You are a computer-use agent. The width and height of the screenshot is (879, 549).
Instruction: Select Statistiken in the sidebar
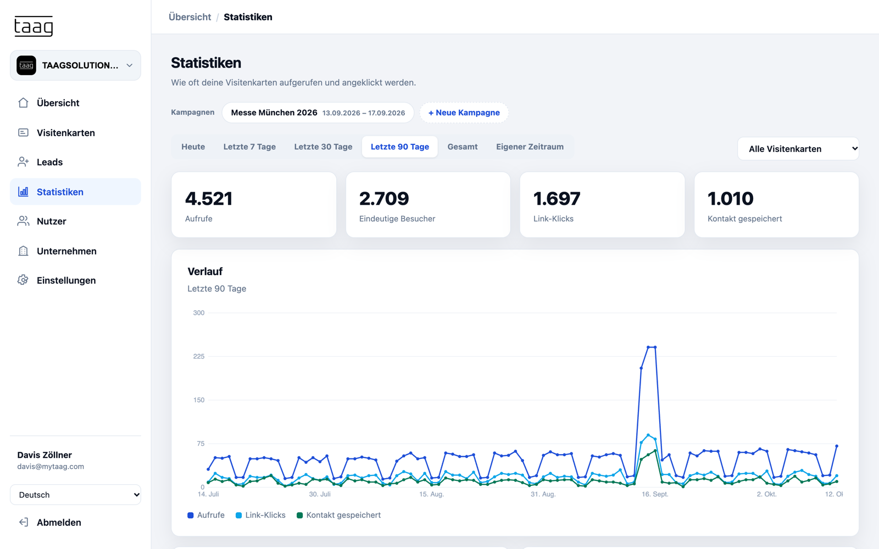pos(75,192)
